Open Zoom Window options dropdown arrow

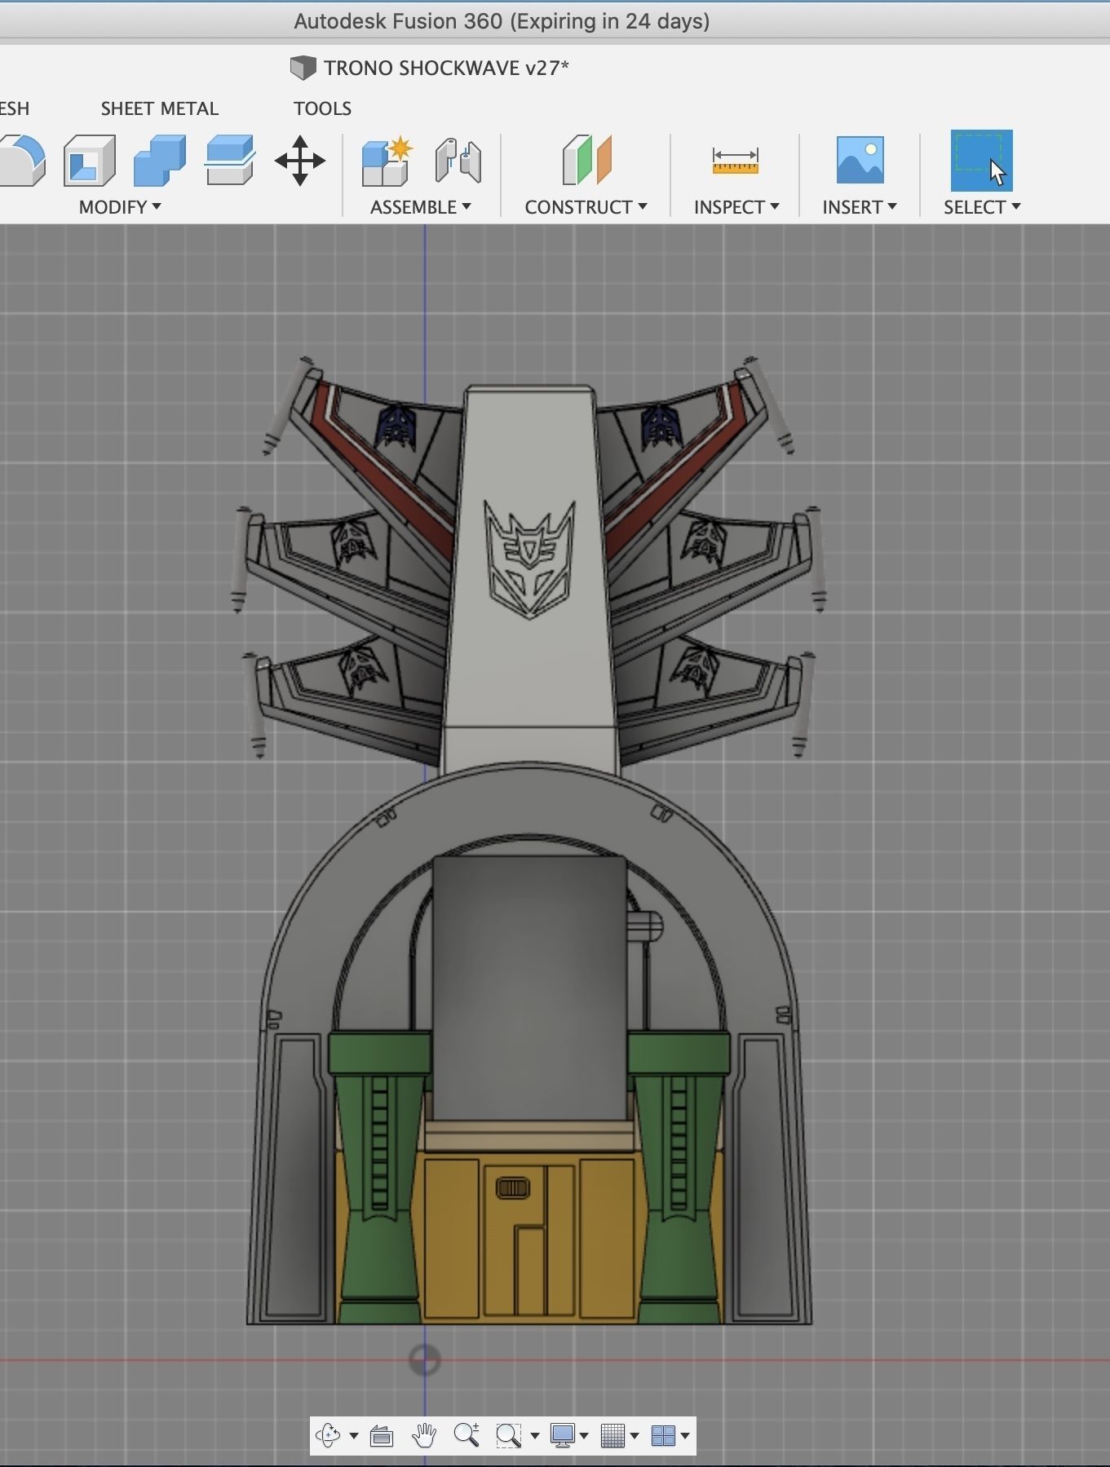535,1436
